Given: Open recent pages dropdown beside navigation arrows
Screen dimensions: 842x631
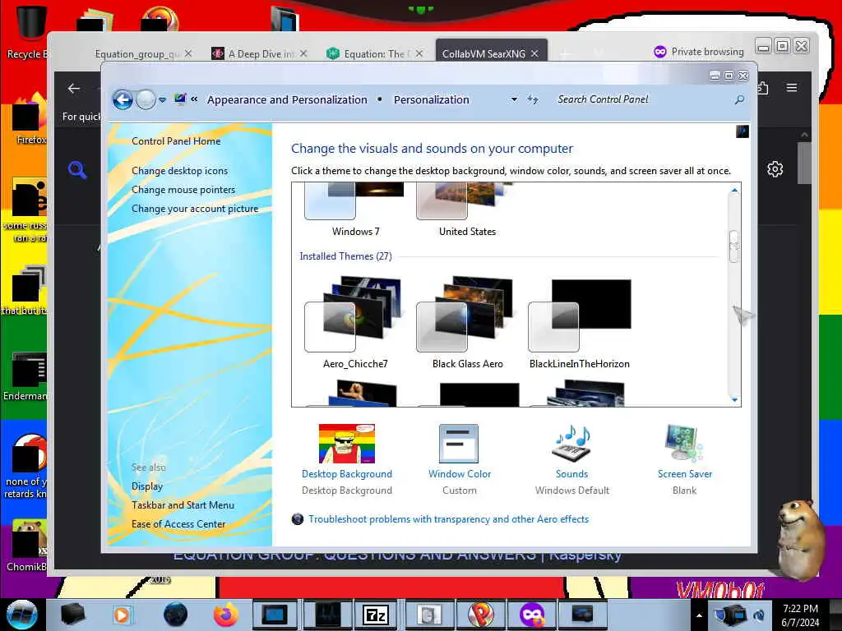Looking at the screenshot, I should (x=162, y=99).
